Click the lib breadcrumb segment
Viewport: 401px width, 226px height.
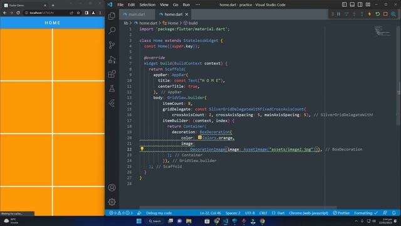click(x=126, y=23)
